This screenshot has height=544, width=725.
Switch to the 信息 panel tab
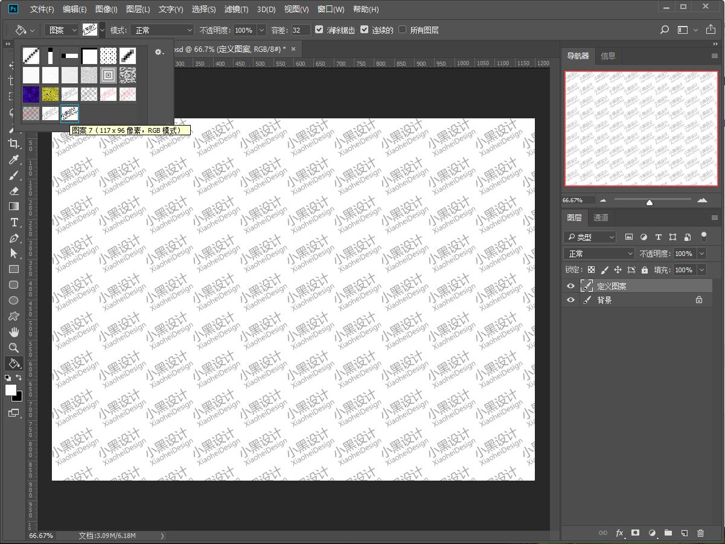[x=608, y=56]
